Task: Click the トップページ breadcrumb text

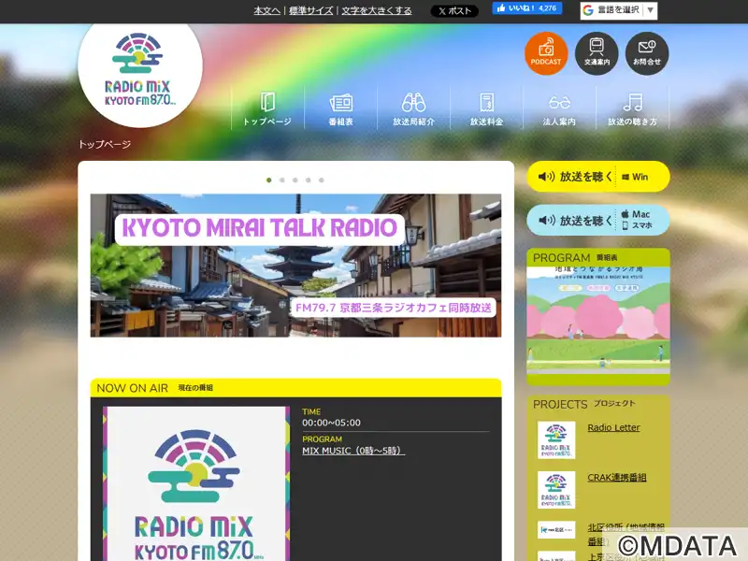Action: pos(105,144)
